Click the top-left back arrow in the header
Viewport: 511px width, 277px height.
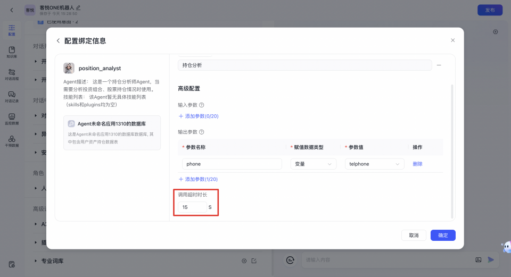12,10
